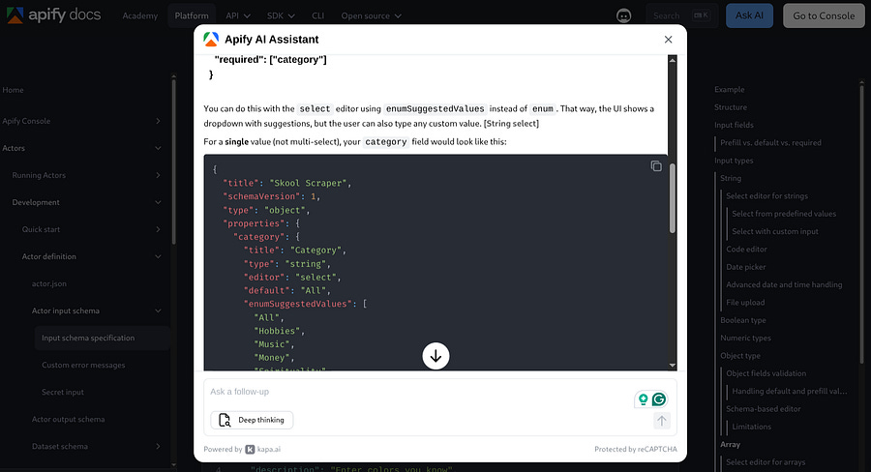871x472 pixels.
Task: Collapse the Actor input schema chevron
Action: tap(159, 311)
